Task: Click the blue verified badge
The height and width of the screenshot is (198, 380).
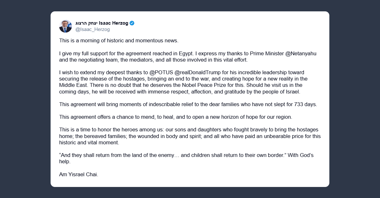Action: pyautogui.click(x=132, y=23)
